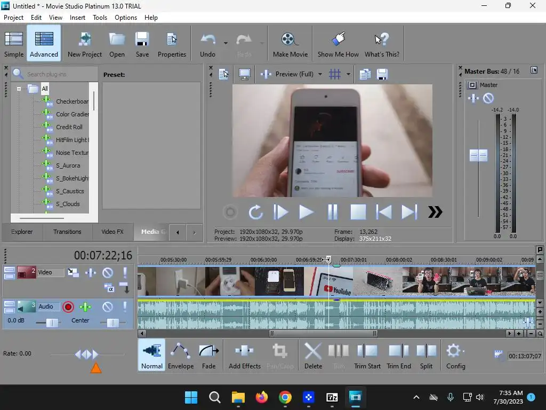Mute the Video track
Screen dimensions: 546x410
point(108,273)
